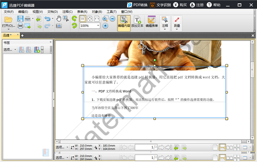Close the 书签 bookmarks panel
The width and height of the screenshot is (257, 162).
(x=51, y=42)
